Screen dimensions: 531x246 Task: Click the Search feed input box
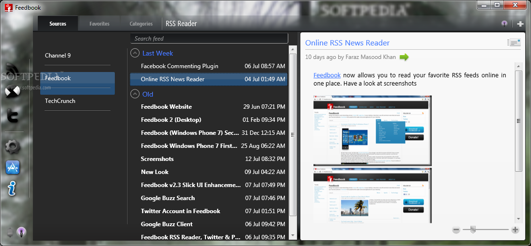coord(209,39)
